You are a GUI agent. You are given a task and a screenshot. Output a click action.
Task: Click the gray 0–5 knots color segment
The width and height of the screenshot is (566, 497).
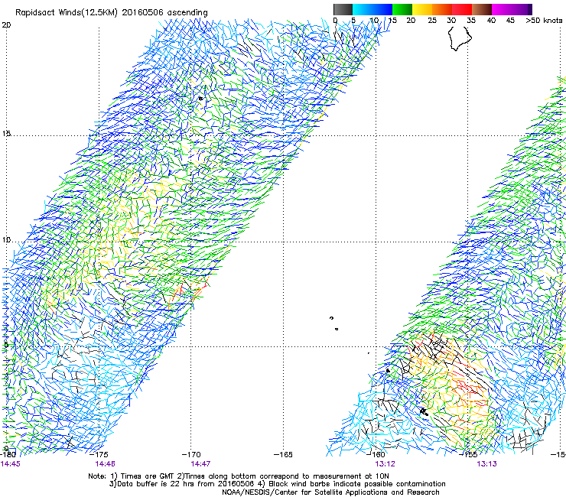tap(343, 9)
